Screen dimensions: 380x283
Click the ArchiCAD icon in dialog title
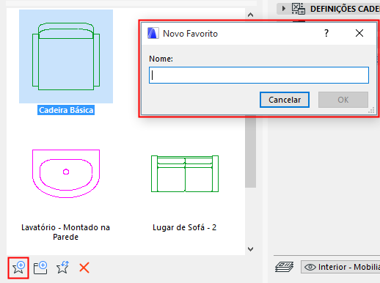coord(153,33)
